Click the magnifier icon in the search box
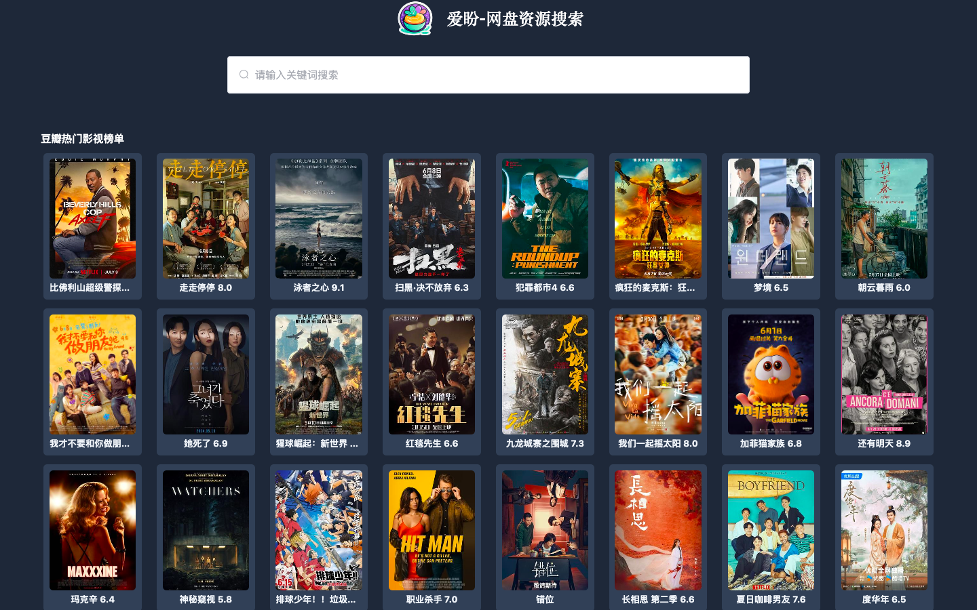The height and width of the screenshot is (610, 977). click(244, 75)
